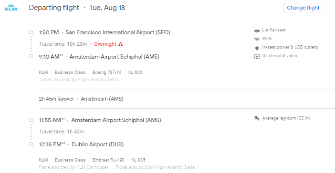Click the Dublin arrival stop circle marker
335x173 pixels.
[x=31, y=144]
